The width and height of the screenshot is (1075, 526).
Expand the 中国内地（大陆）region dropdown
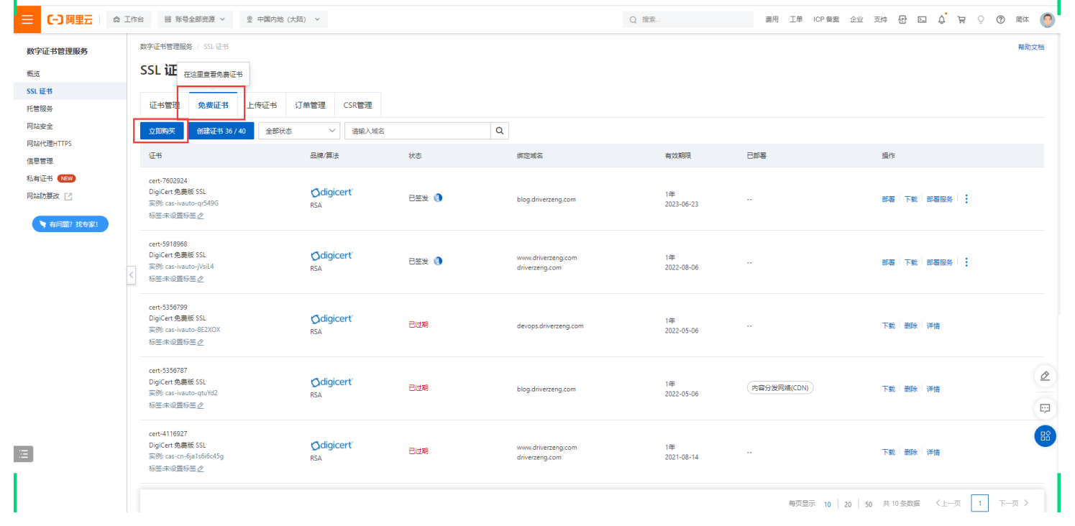(283, 19)
